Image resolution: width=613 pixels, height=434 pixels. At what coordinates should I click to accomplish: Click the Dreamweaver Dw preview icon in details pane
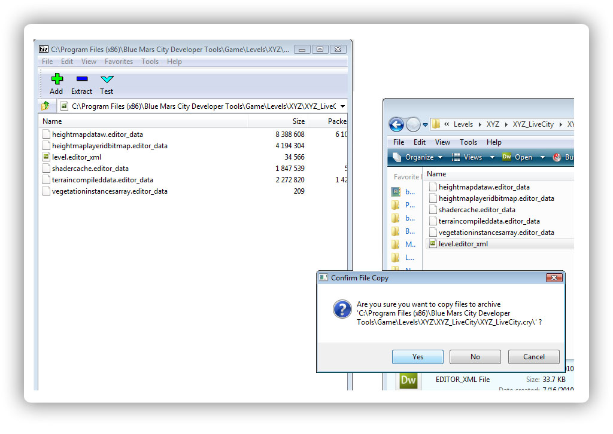408,381
